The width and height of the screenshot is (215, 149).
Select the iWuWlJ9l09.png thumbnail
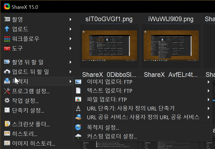click(171, 46)
